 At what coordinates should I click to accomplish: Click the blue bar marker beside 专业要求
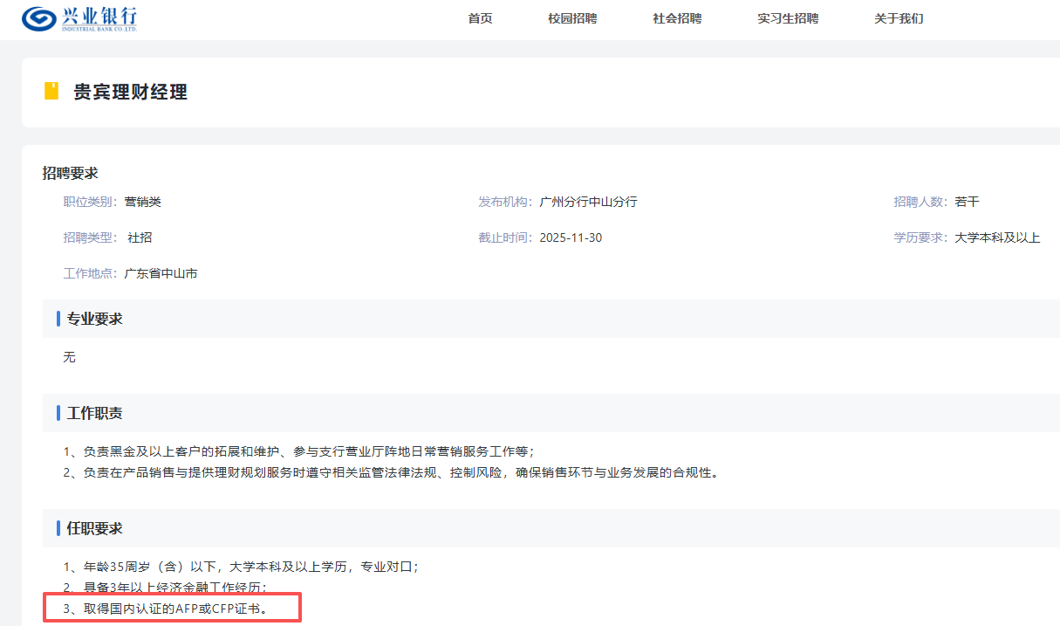pyautogui.click(x=58, y=319)
